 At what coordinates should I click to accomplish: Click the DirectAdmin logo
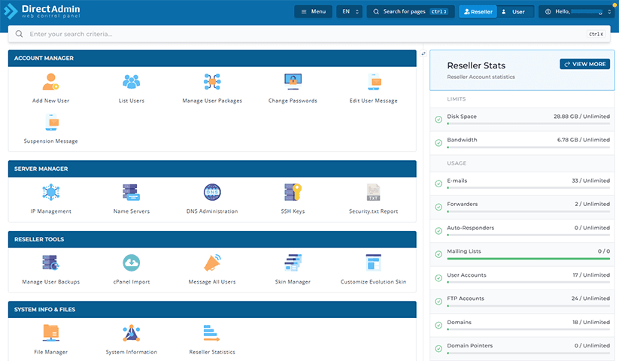point(42,11)
